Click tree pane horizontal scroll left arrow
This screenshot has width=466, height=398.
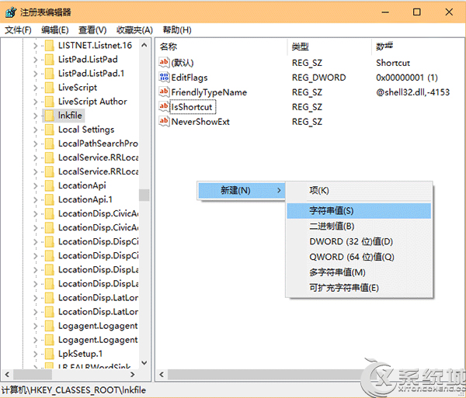coord(8,375)
